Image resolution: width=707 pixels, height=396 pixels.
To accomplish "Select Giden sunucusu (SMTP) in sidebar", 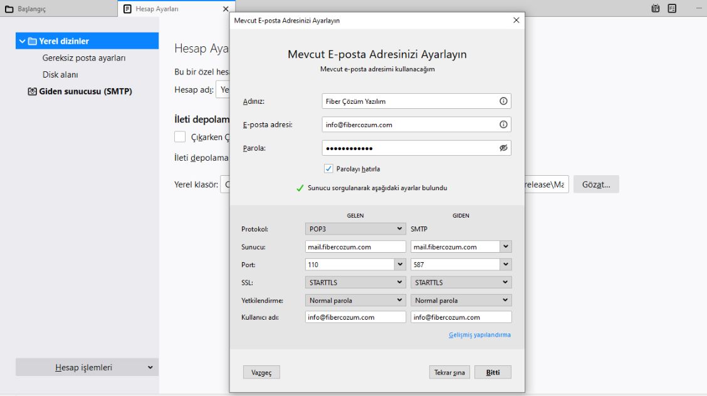I will click(85, 91).
